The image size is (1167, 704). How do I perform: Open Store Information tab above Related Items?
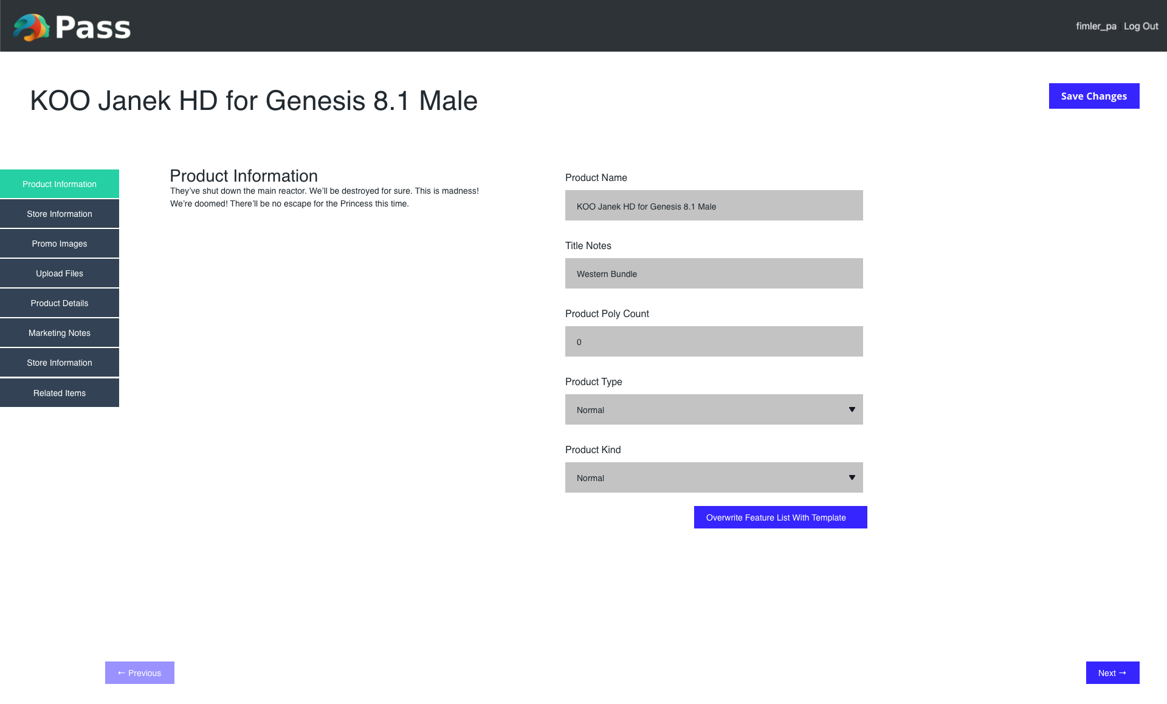pyautogui.click(x=60, y=363)
